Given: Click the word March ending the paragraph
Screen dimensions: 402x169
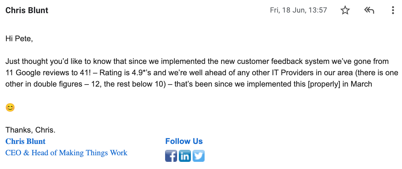Looking at the screenshot, I should pyautogui.click(x=361, y=84).
